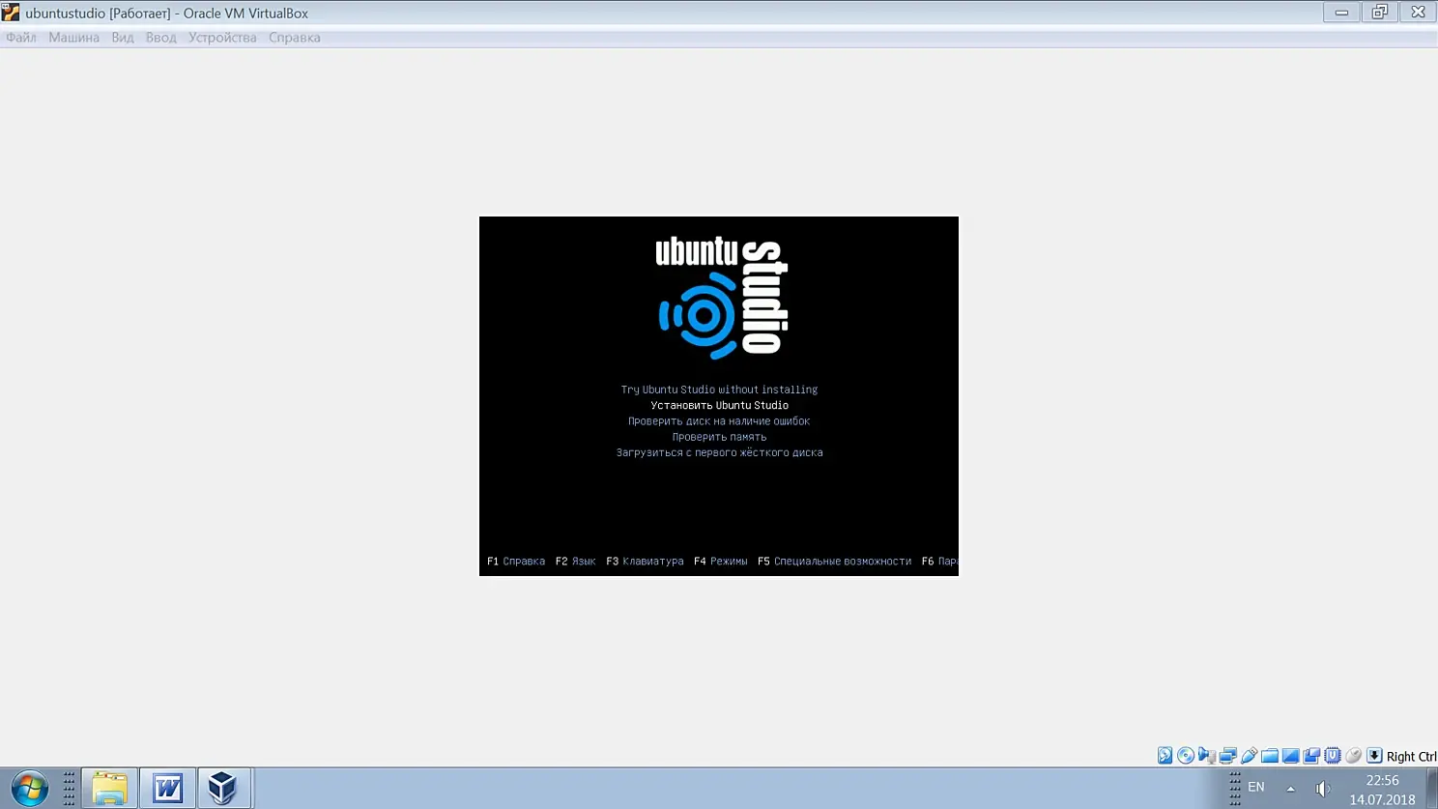Select Установить Ubuntu Studio boot option

point(719,405)
